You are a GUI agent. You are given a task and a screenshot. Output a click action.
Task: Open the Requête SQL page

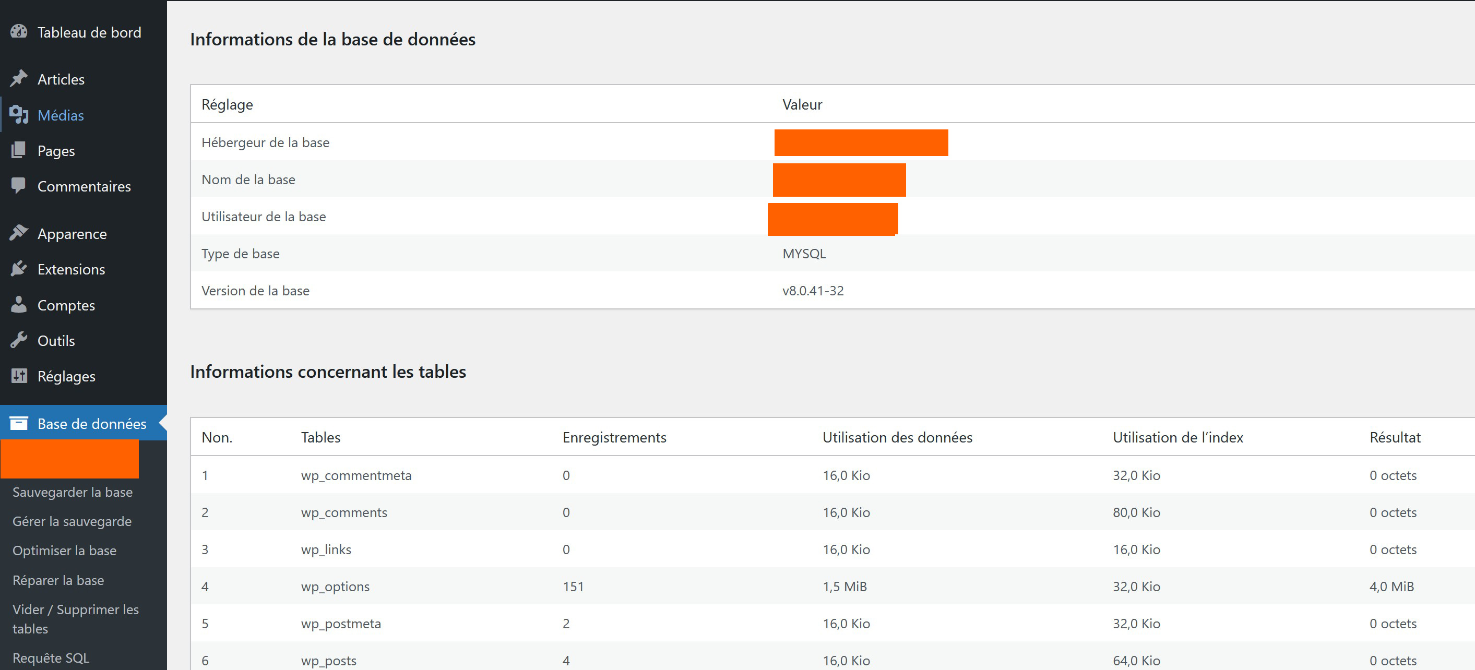coord(51,658)
